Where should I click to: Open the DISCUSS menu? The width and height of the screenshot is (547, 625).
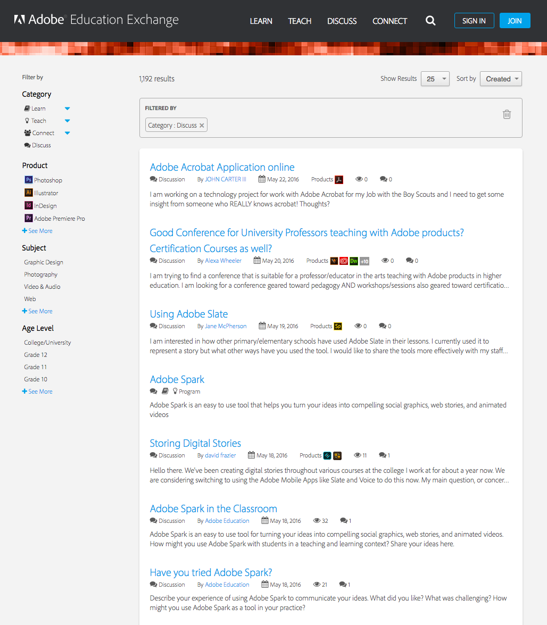pos(342,21)
